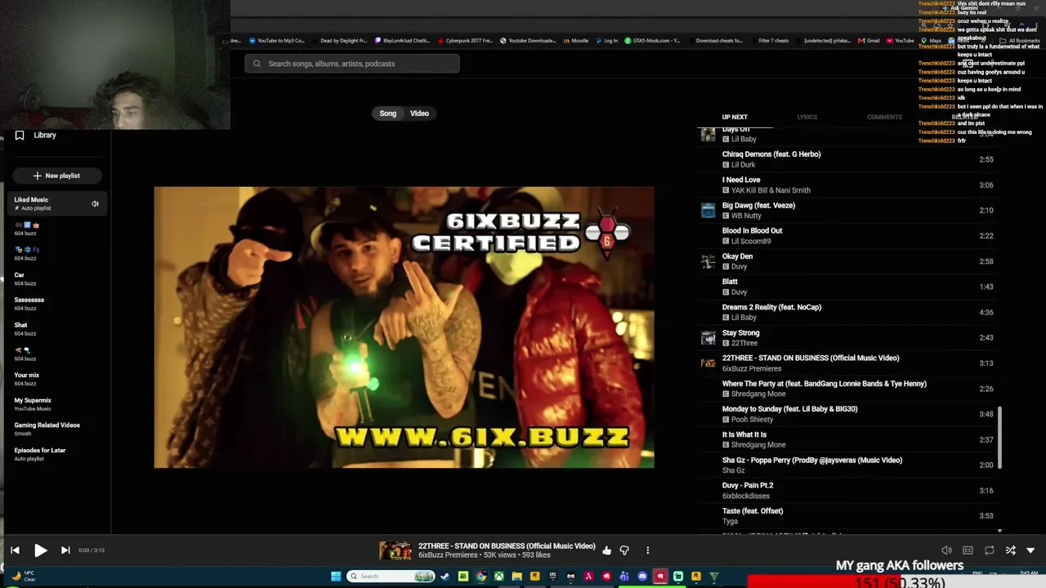Toggle repeat mode
Screen dimensions: 1046x588
click(989, 550)
